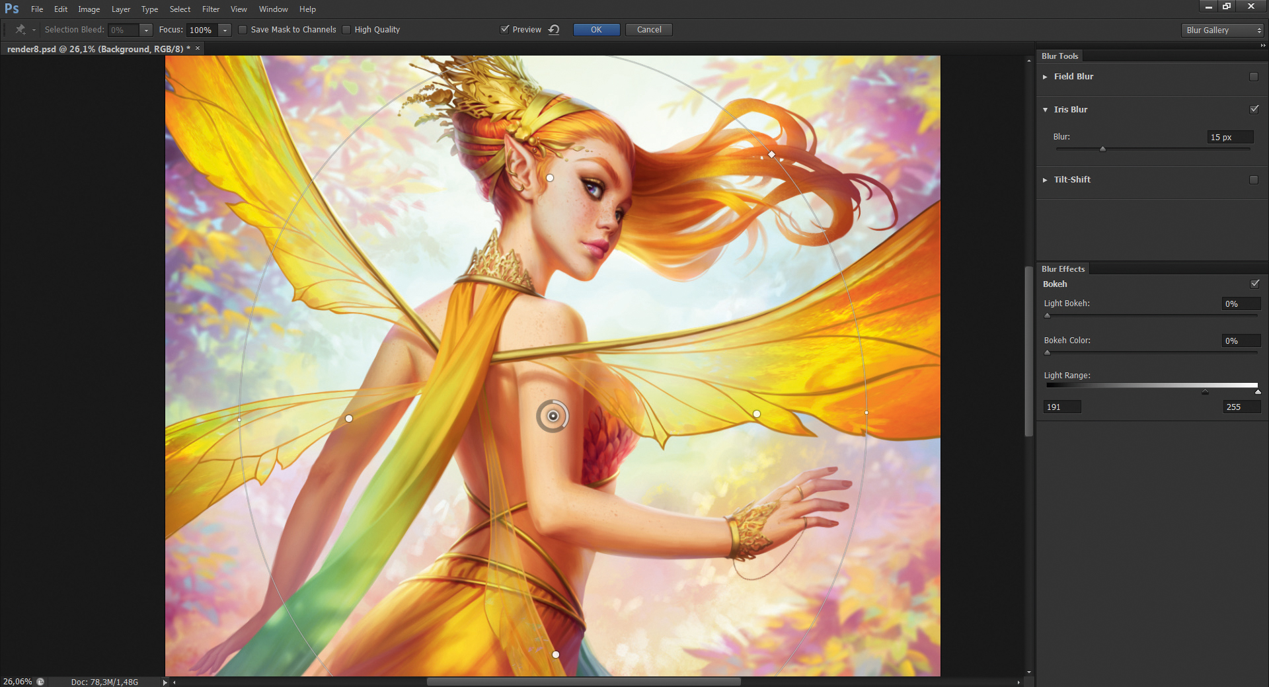Open the Edit menu
Screen dimensions: 1269x687
click(61, 9)
